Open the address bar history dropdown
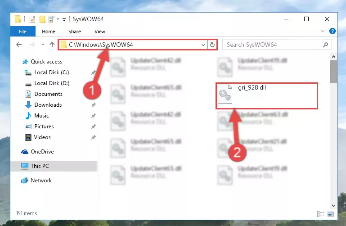346x226 pixels. pyautogui.click(x=203, y=45)
